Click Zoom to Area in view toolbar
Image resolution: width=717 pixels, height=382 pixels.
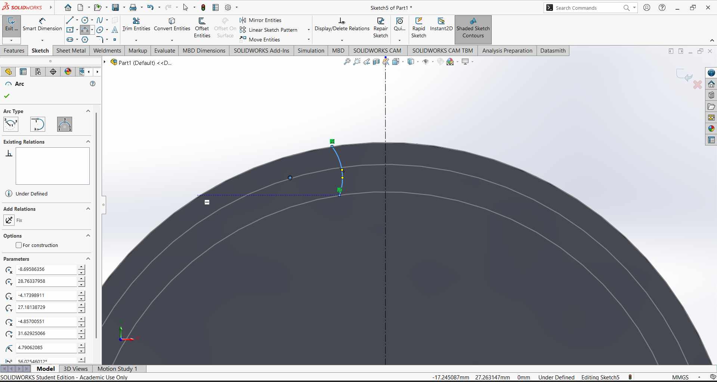(x=357, y=62)
